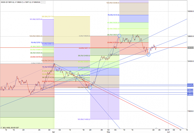Click the chart icon beside BID, M30 label

pos(2,127)
